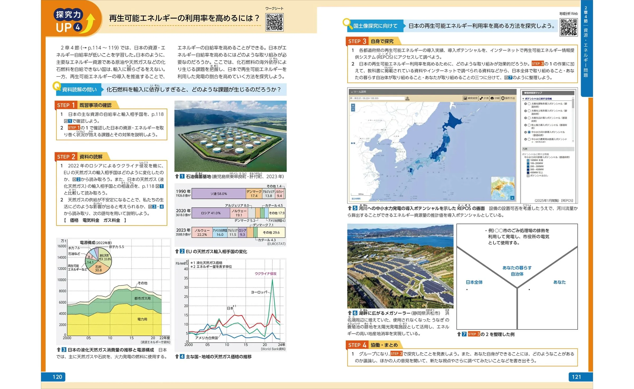The image size is (634, 389).
Task: Click the 石油備蓄基地 aerial photo
Action: (x=230, y=136)
